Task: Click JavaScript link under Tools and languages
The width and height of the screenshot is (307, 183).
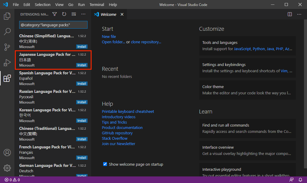Action: pyautogui.click(x=242, y=49)
